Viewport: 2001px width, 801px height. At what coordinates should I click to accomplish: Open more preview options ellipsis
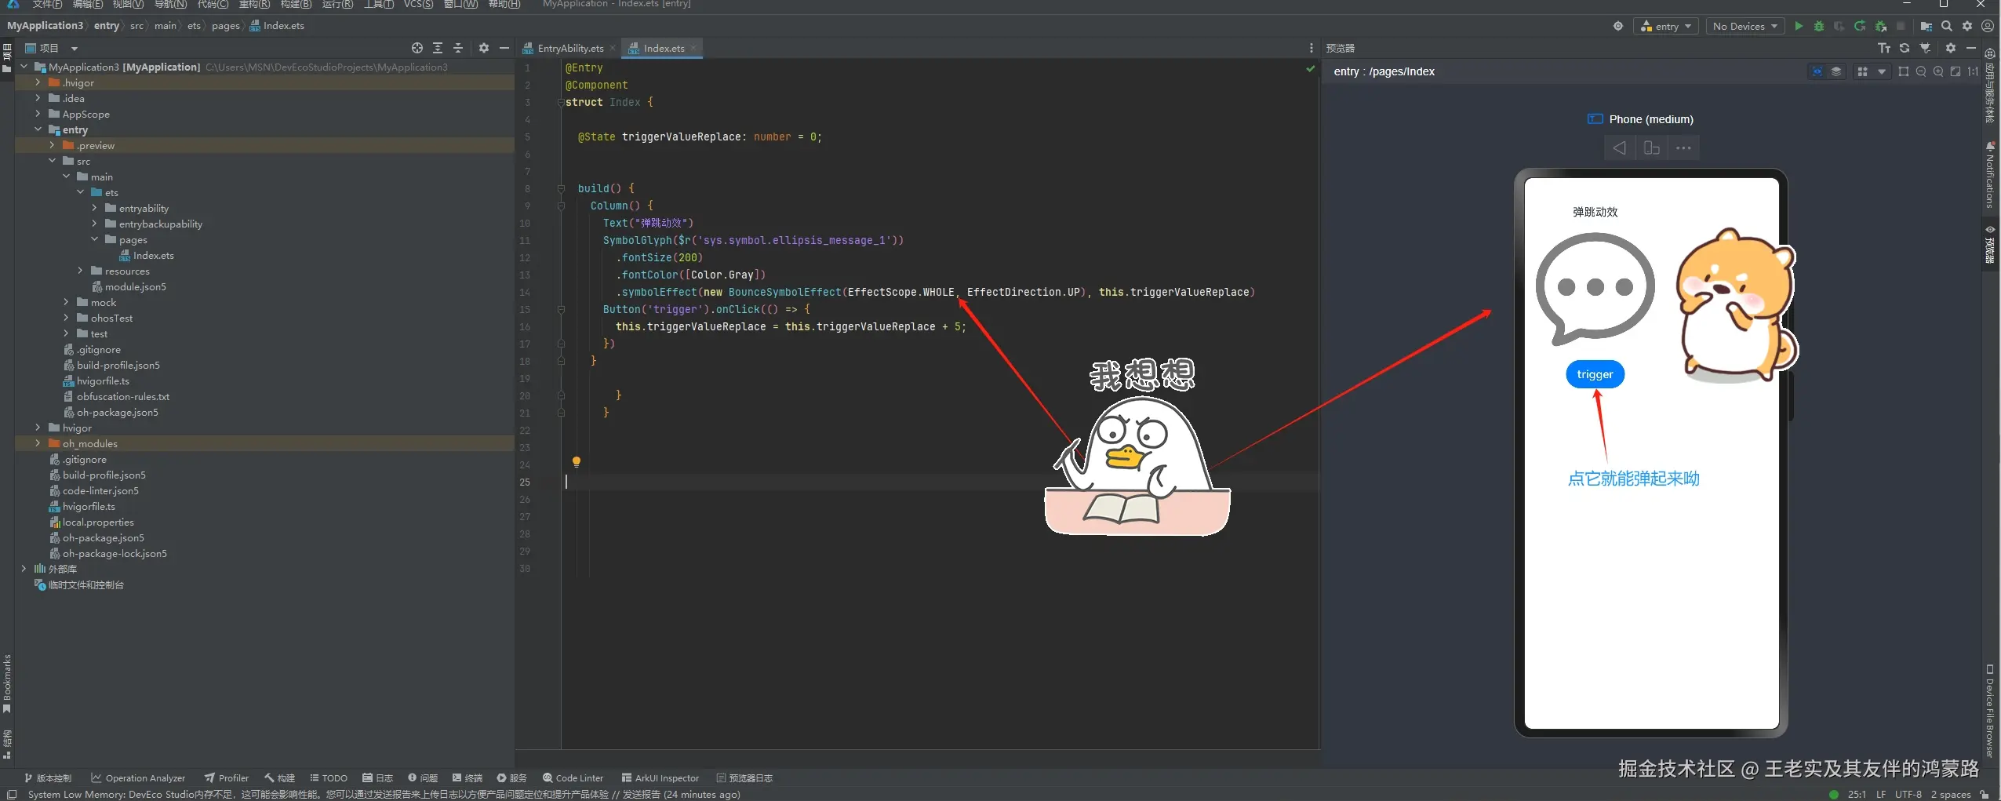(1683, 147)
